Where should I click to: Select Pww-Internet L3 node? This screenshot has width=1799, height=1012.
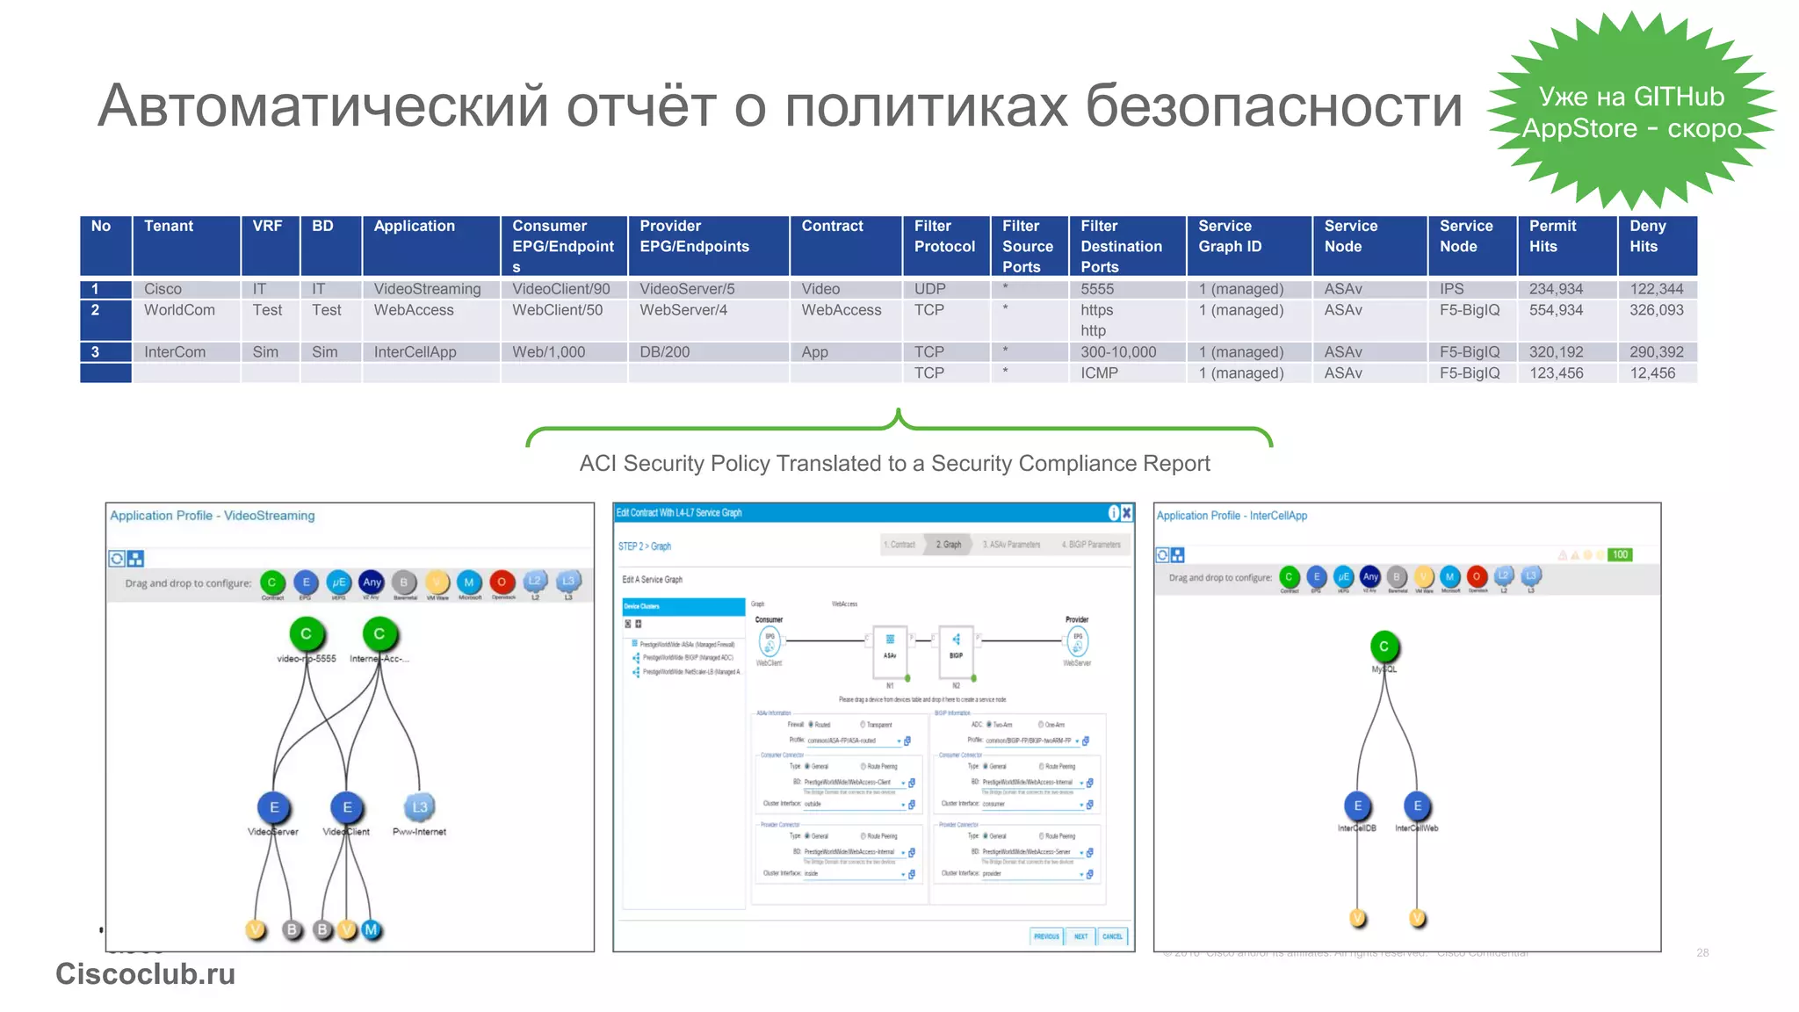(420, 806)
